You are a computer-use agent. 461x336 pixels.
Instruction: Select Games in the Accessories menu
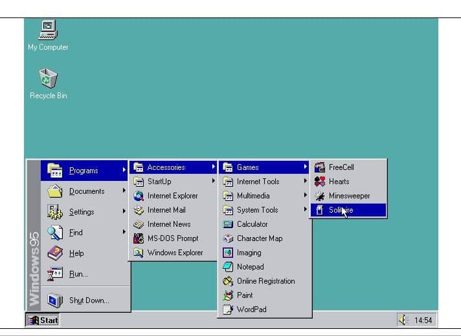[x=264, y=167]
